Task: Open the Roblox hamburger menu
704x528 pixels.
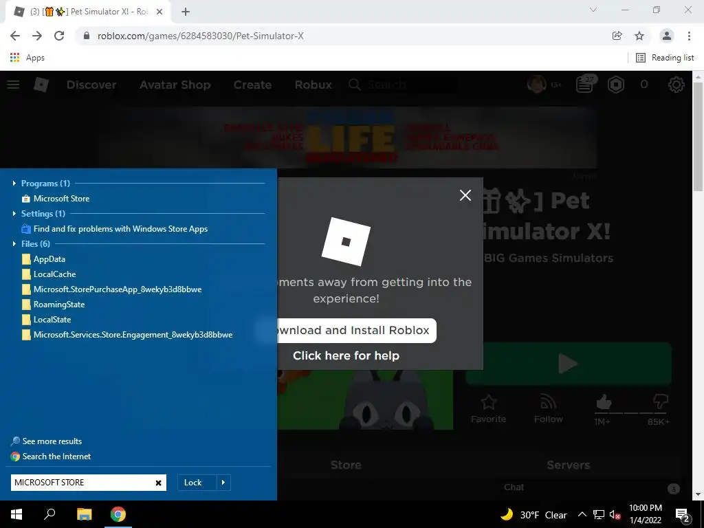Action: (13, 85)
